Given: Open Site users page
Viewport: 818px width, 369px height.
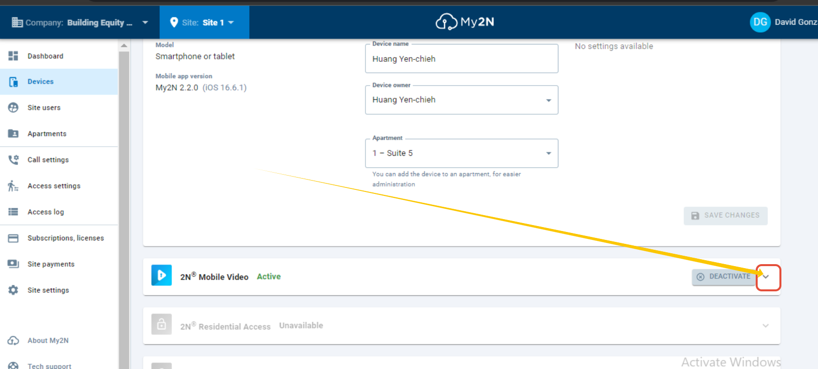Looking at the screenshot, I should (x=59, y=107).
